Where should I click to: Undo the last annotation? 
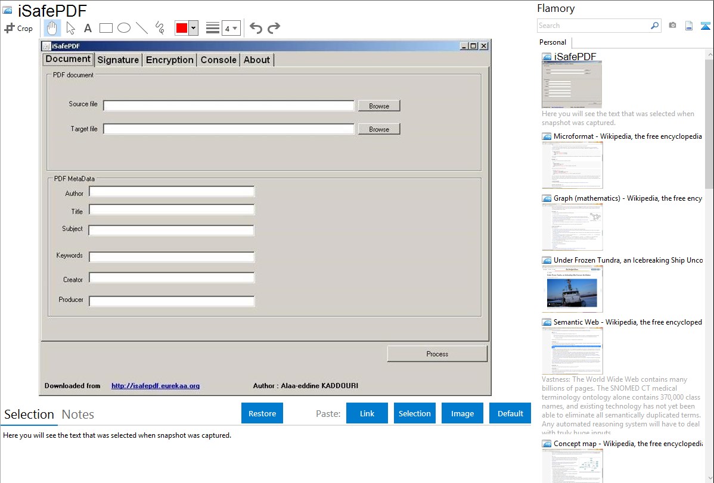coord(256,28)
